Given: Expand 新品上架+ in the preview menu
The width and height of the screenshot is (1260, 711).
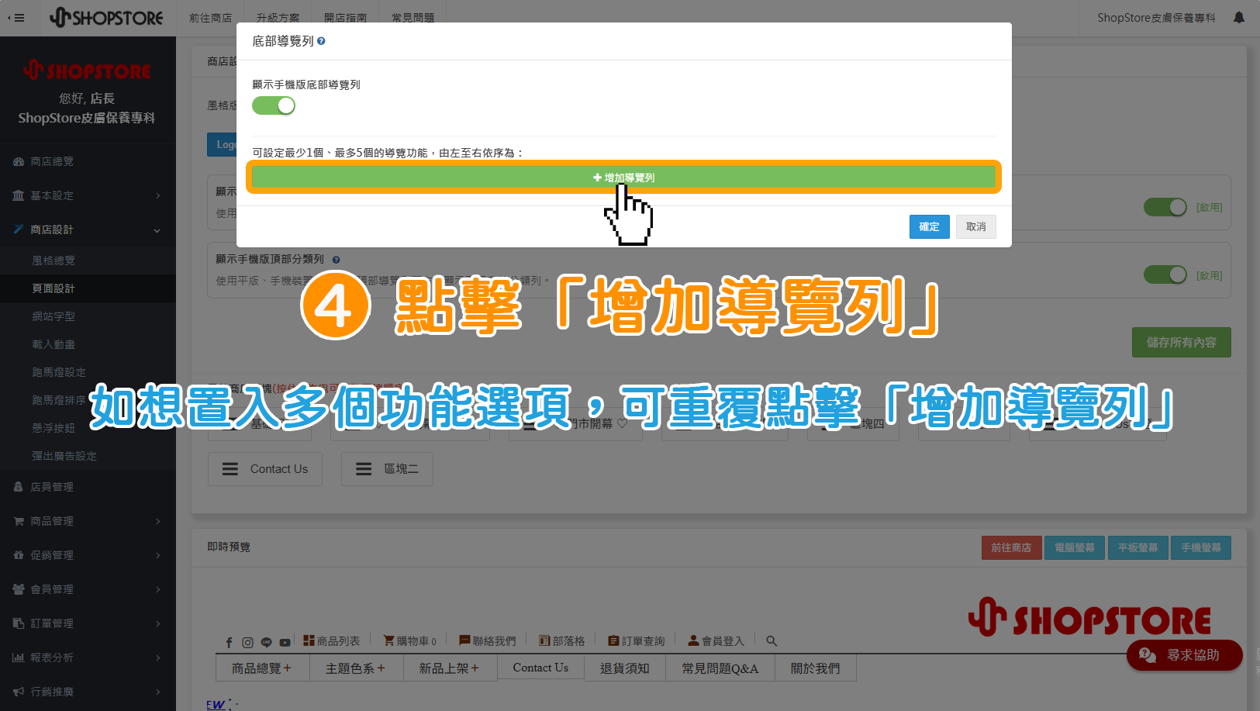Looking at the screenshot, I should click(450, 668).
